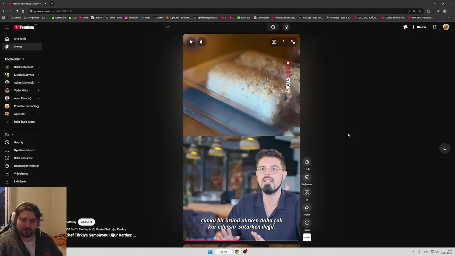Open the YouTube hamburger guide menu

[7, 27]
